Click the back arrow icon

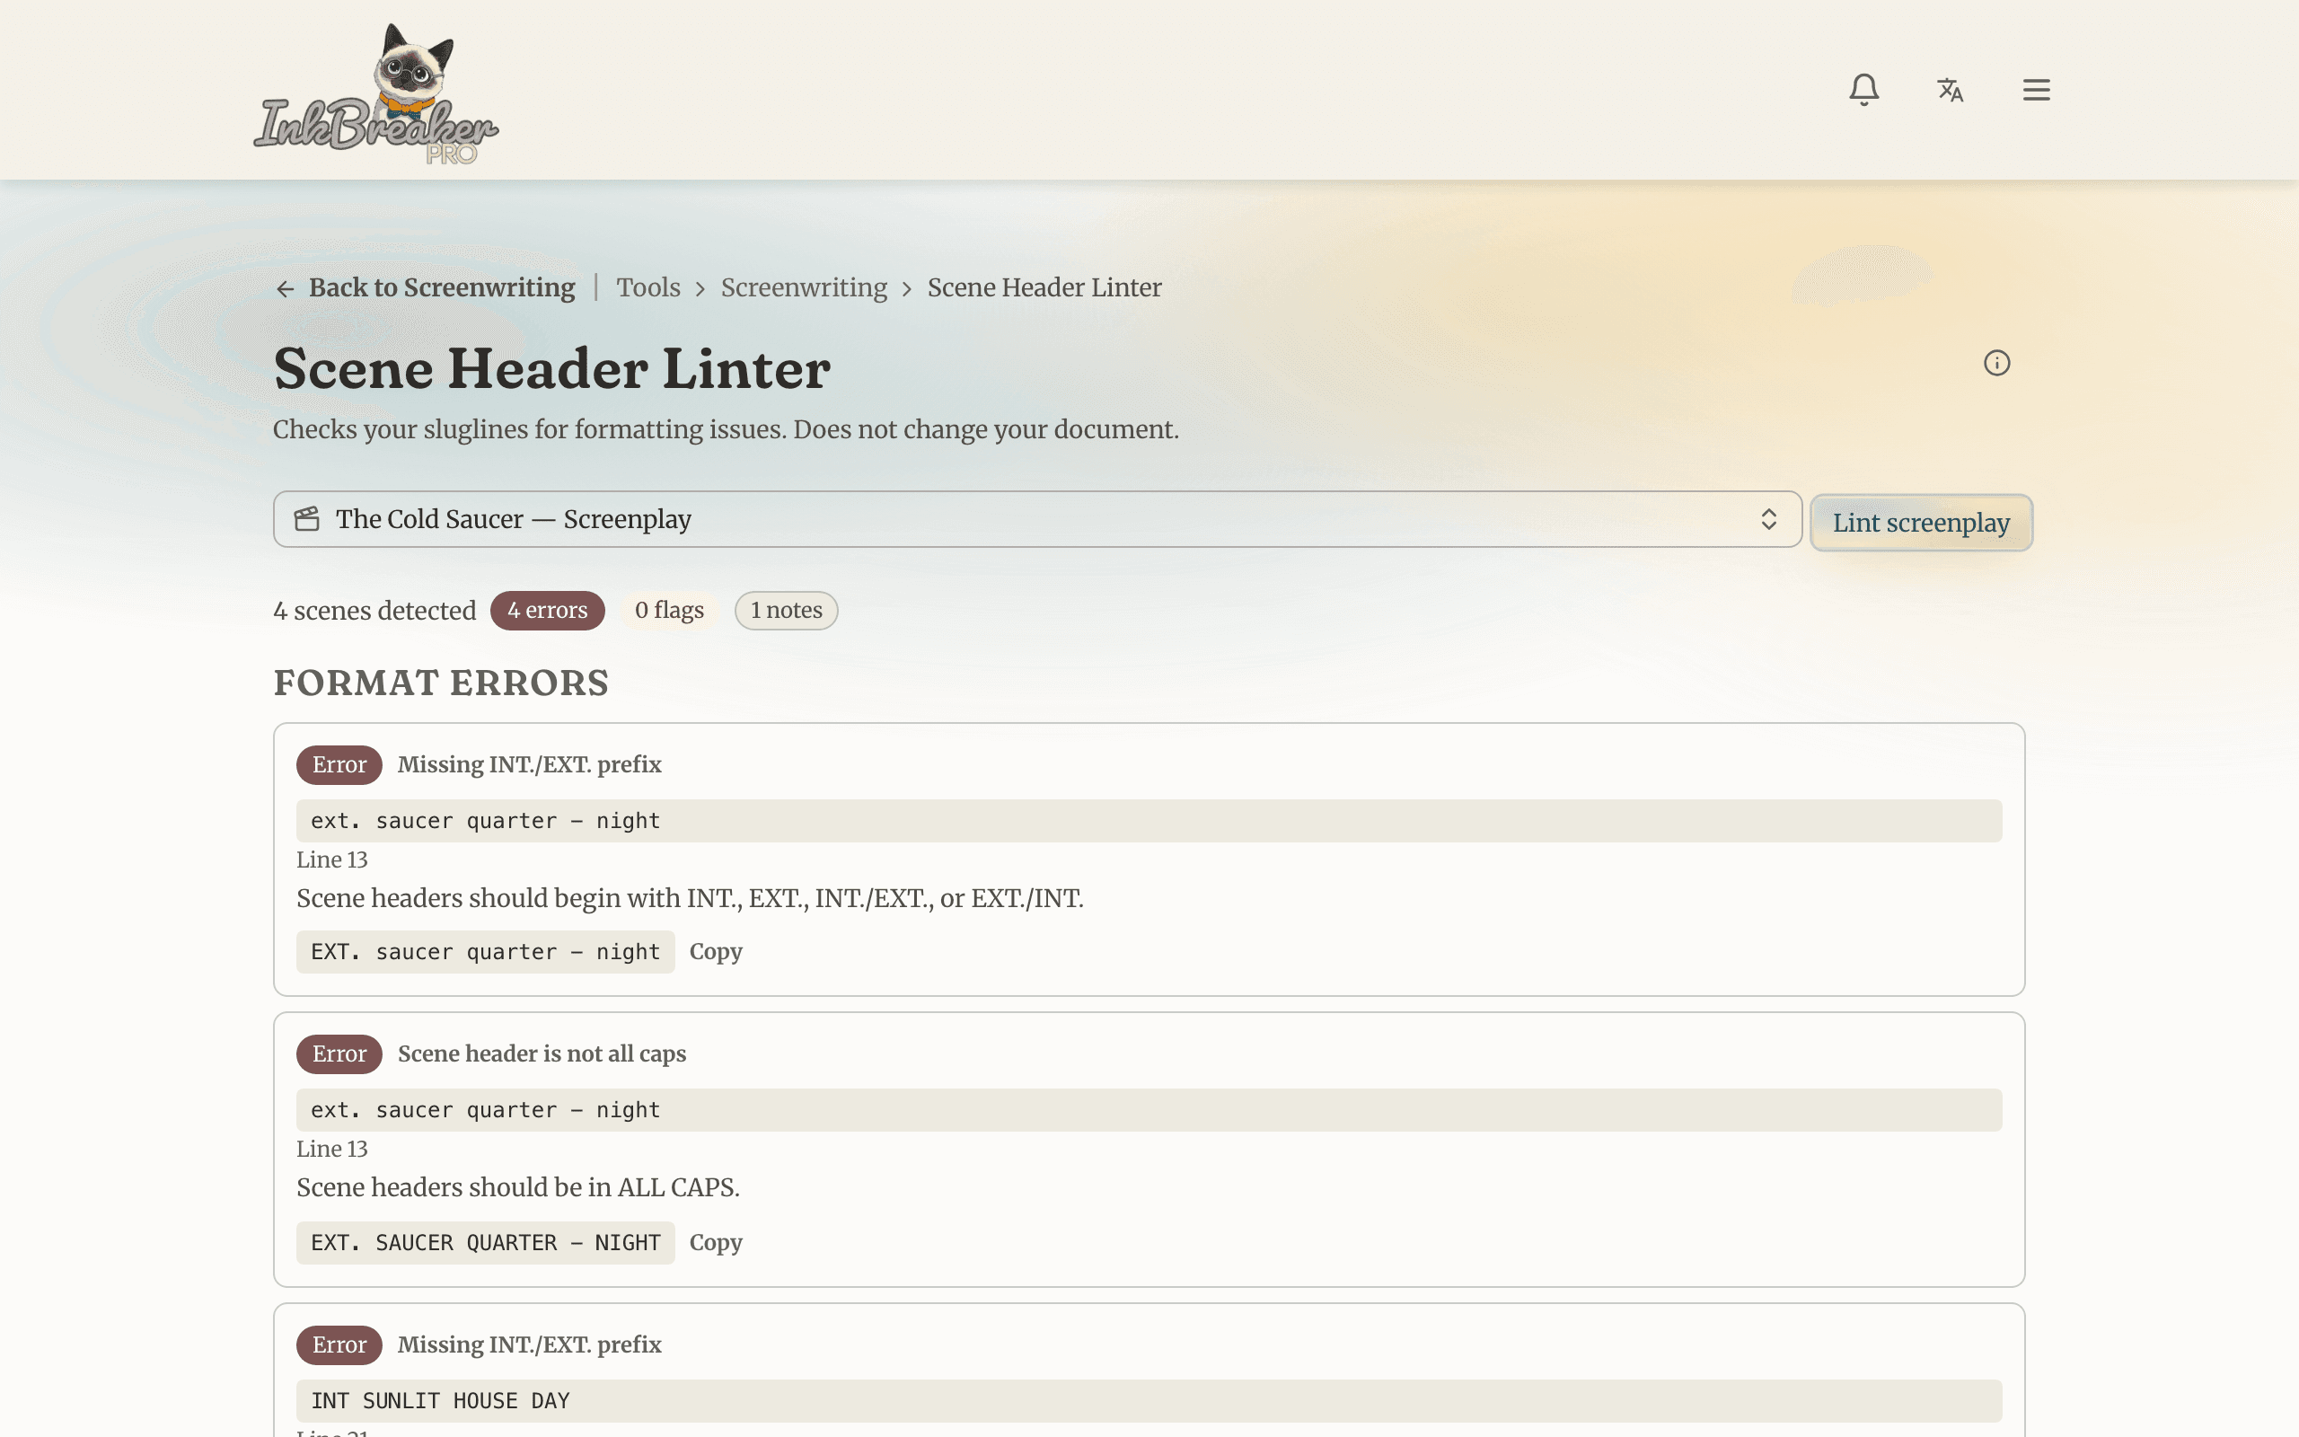tap(285, 288)
